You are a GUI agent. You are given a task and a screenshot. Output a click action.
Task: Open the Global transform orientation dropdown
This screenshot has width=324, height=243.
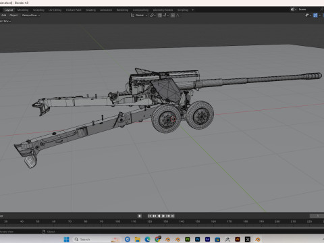pos(139,16)
